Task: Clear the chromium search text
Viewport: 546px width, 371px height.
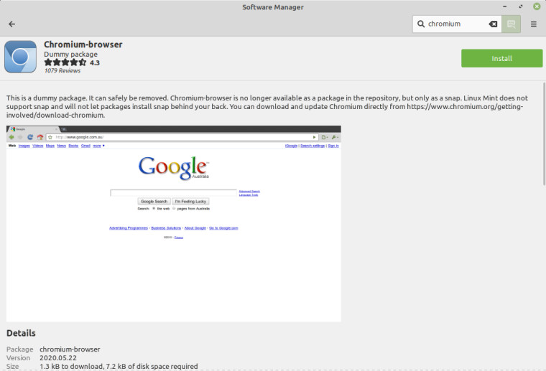Action: pos(493,24)
